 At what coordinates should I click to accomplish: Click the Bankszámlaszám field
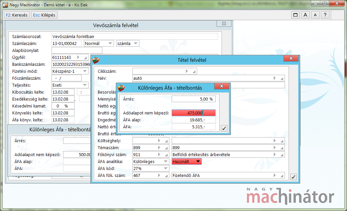[x=71, y=64]
